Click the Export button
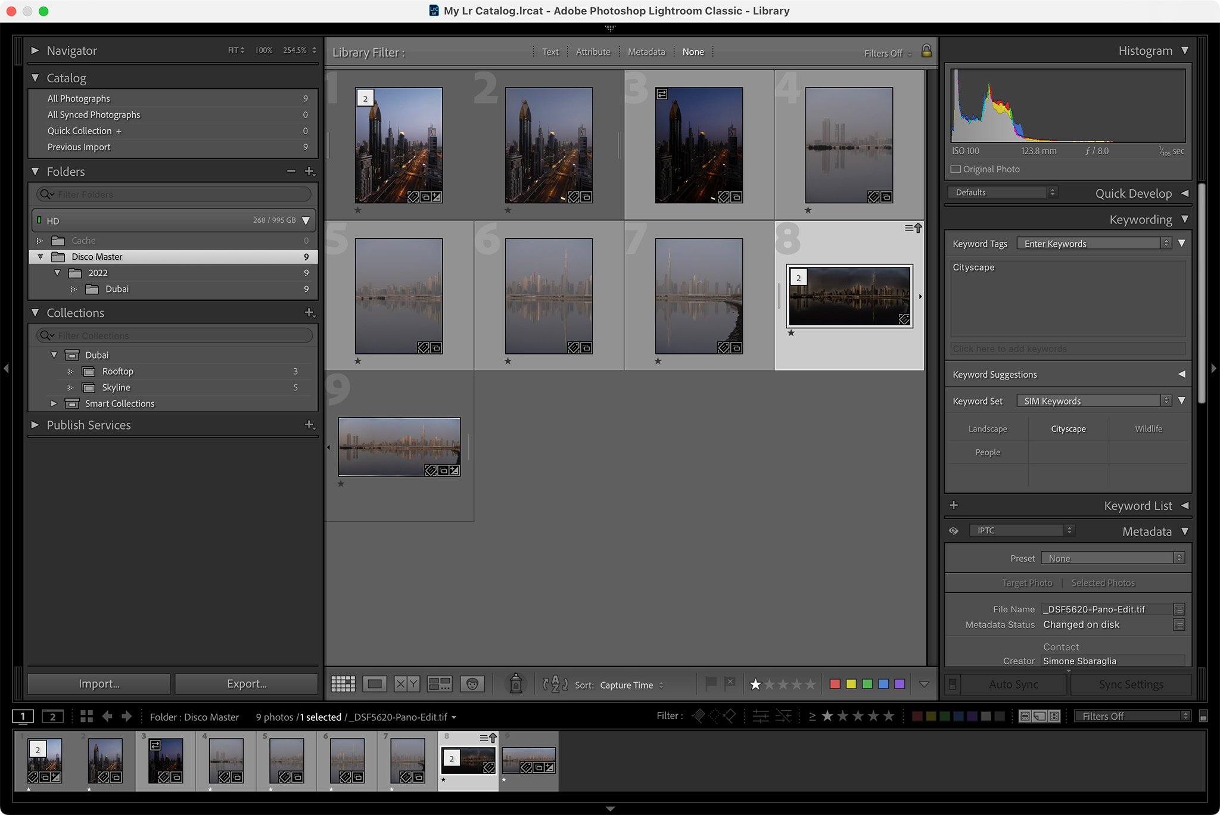The height and width of the screenshot is (815, 1220). click(x=247, y=684)
